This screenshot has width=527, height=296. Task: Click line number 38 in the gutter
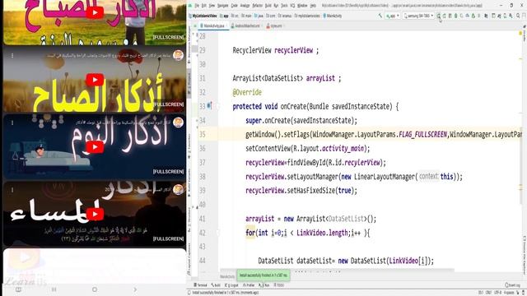(x=203, y=177)
